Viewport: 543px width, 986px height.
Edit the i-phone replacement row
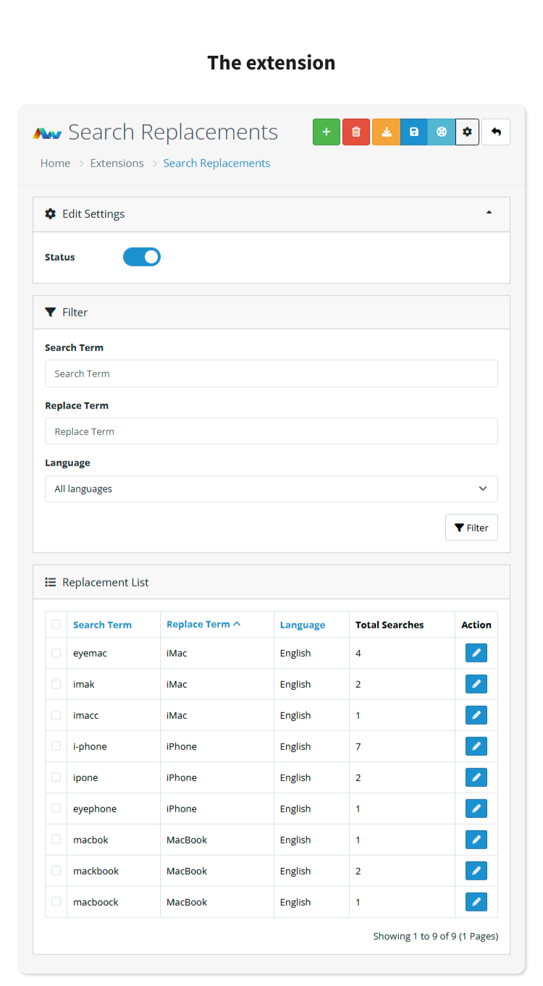coord(476,746)
